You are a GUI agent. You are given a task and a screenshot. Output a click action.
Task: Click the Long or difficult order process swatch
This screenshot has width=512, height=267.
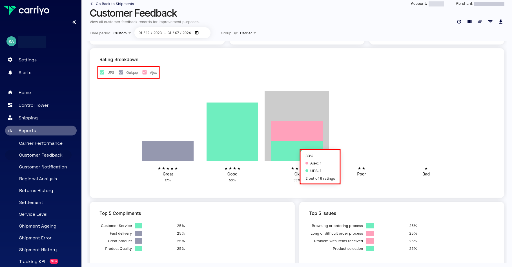(370, 233)
